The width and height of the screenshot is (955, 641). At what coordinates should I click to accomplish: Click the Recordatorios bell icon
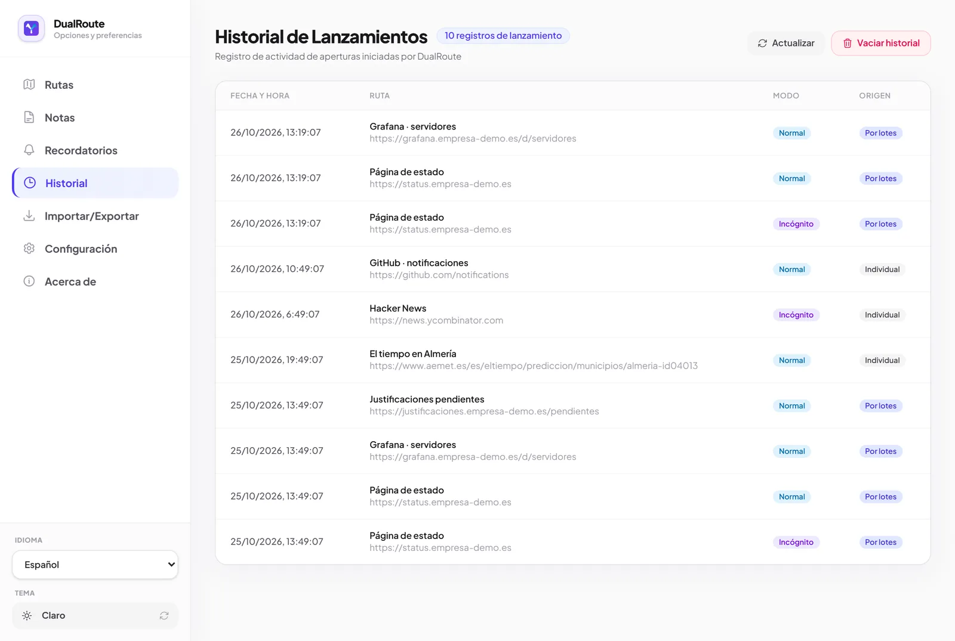29,150
